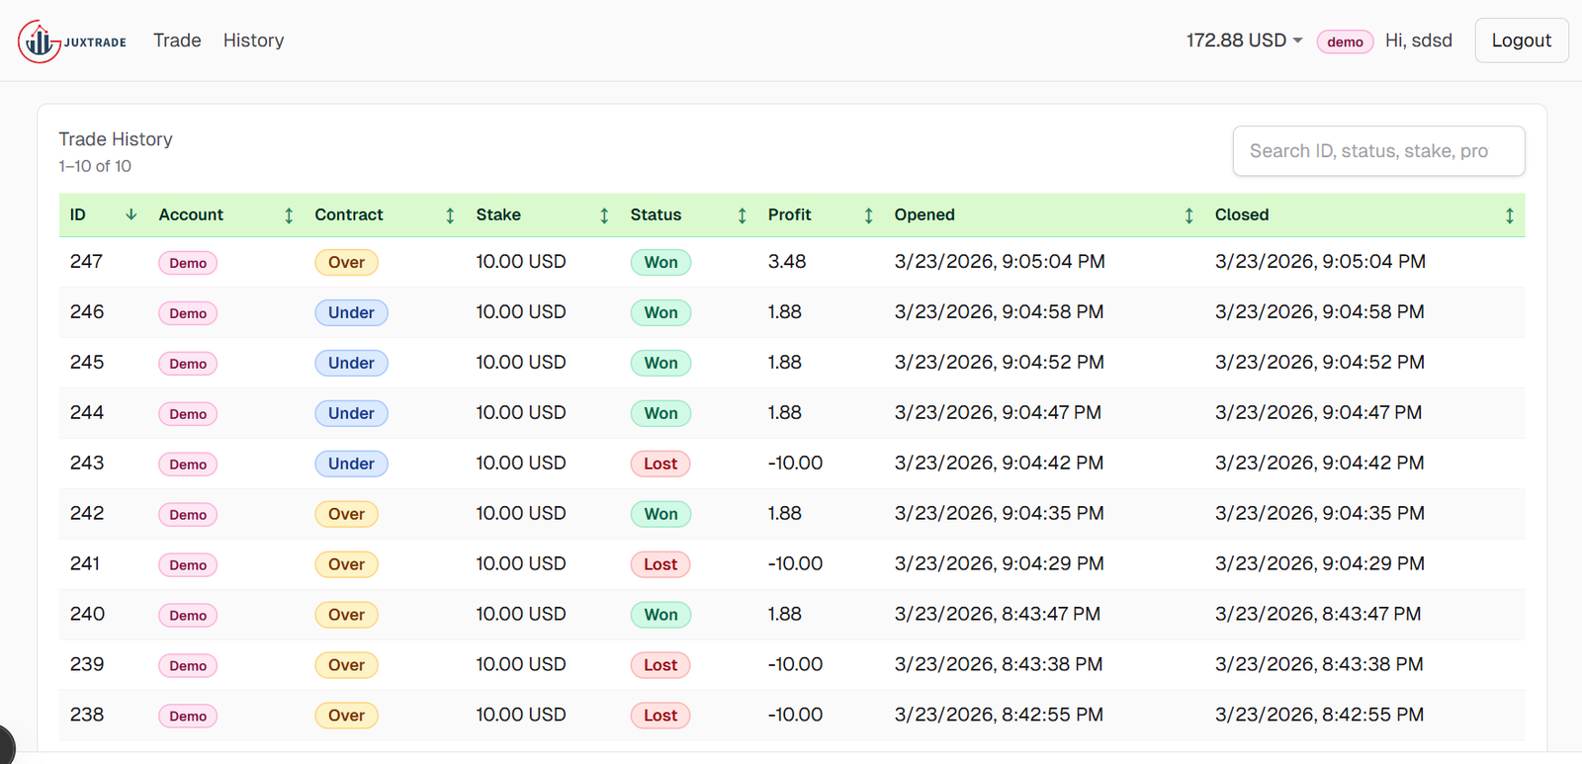
Task: Go to the History page
Action: [253, 41]
